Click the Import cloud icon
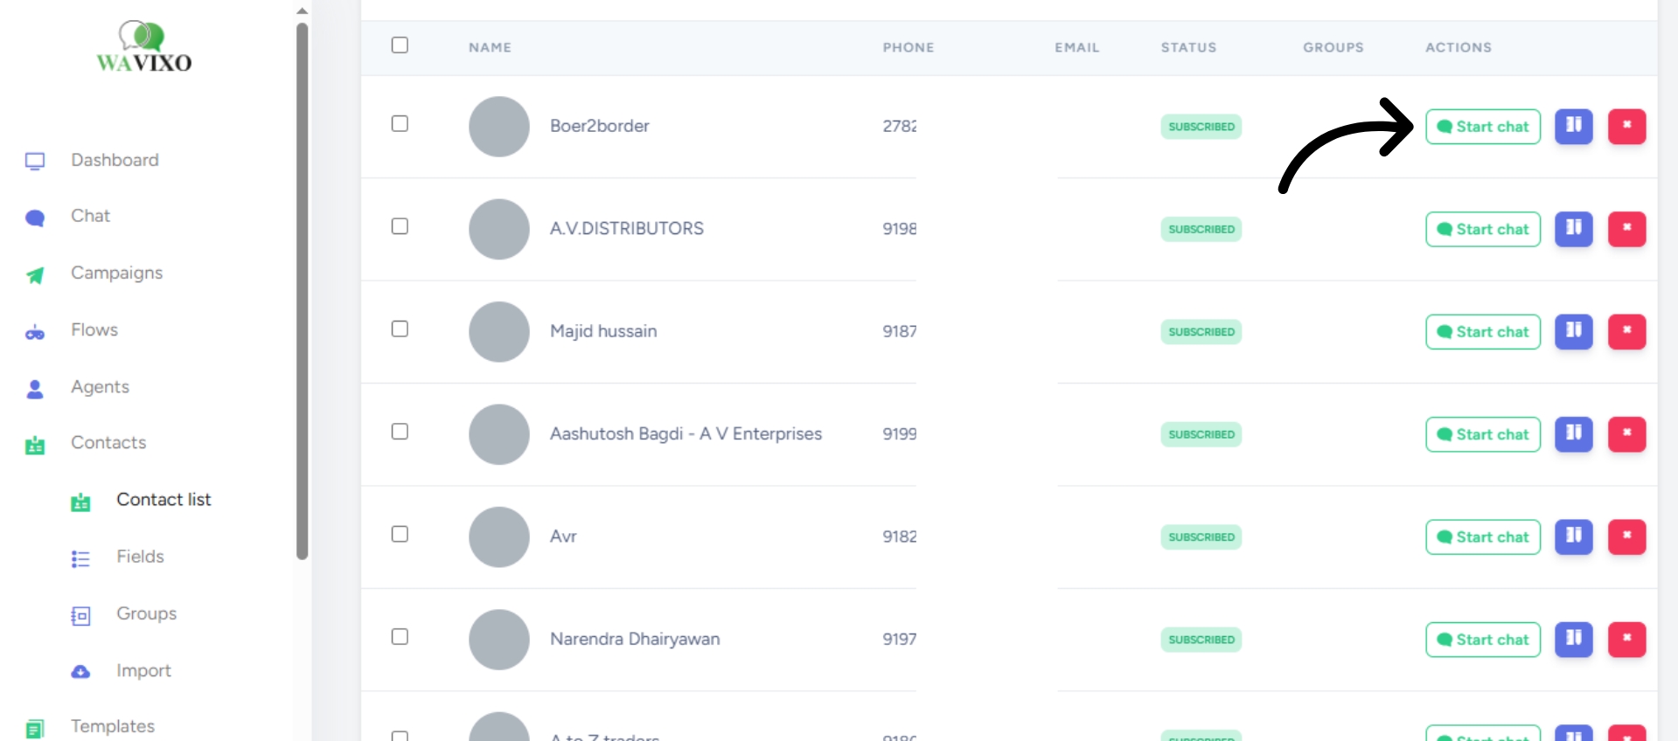This screenshot has height=741, width=1678. tap(80, 672)
